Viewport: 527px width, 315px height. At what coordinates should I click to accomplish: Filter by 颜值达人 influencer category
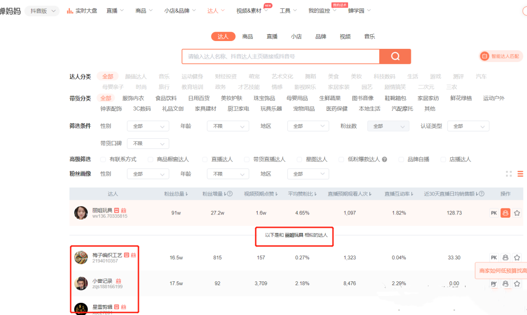(136, 77)
